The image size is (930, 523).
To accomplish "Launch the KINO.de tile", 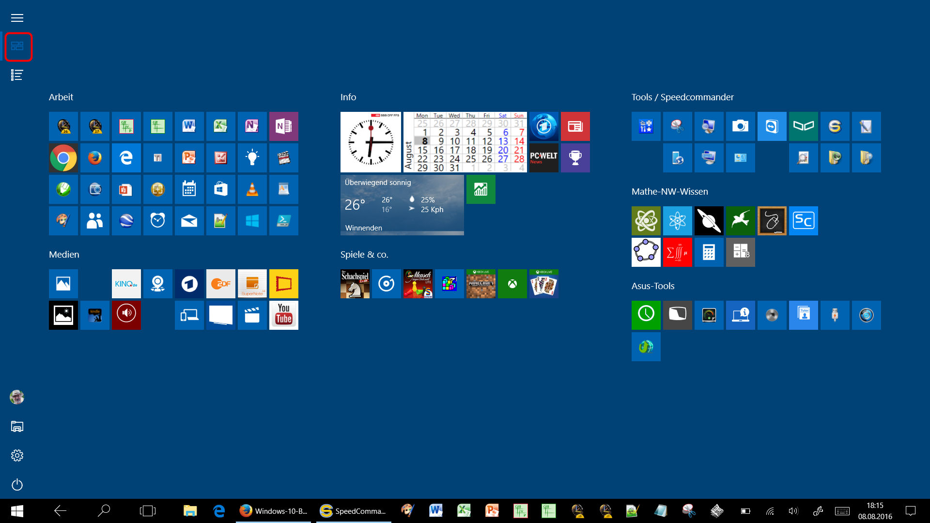I will tap(126, 284).
